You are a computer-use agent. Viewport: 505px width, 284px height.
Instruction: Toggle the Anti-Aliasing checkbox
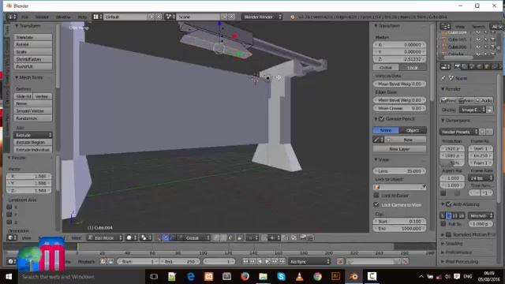(x=449, y=204)
